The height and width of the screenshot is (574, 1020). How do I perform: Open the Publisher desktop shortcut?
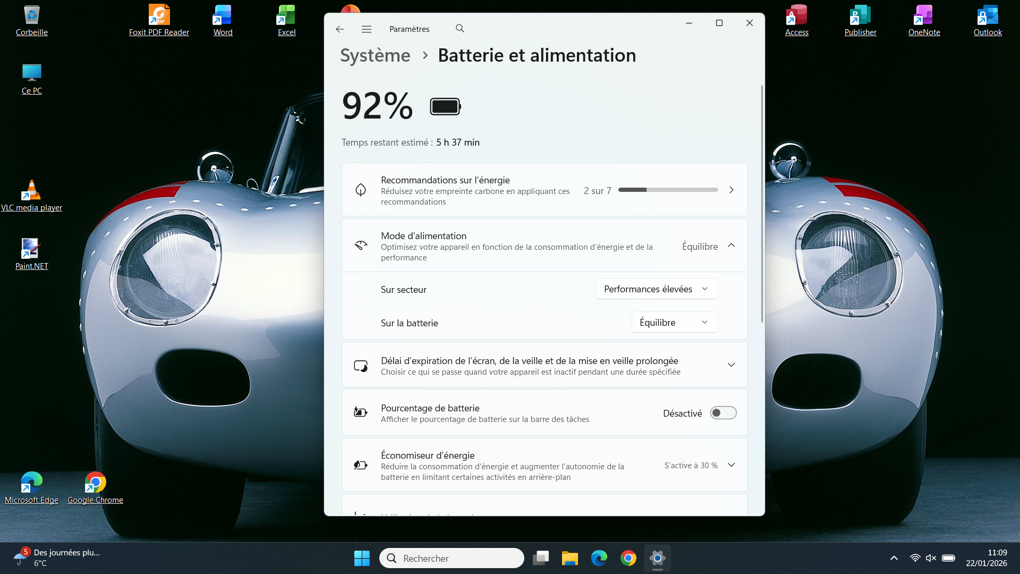click(x=861, y=21)
